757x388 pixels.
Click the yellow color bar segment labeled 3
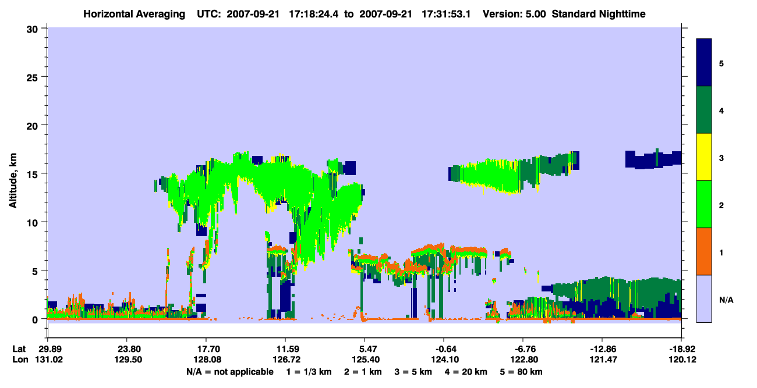pos(705,157)
